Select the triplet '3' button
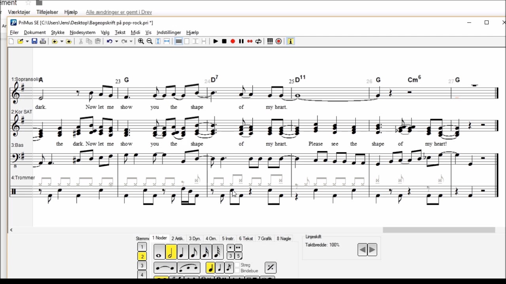 click(230, 256)
